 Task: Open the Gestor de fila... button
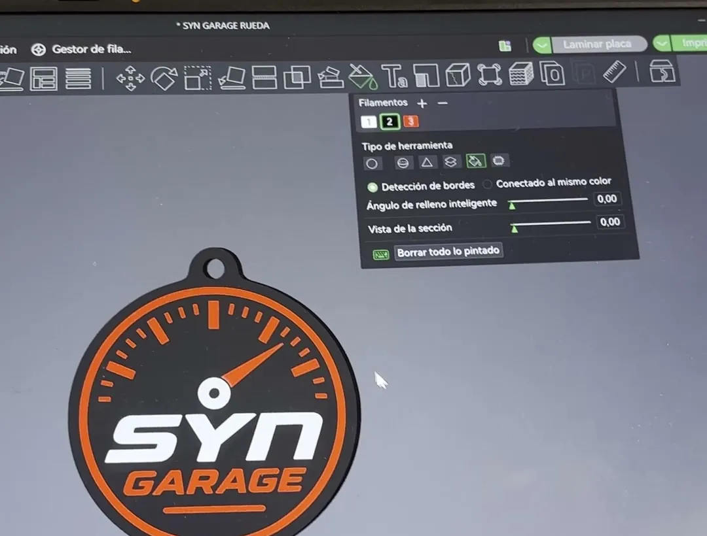click(81, 49)
